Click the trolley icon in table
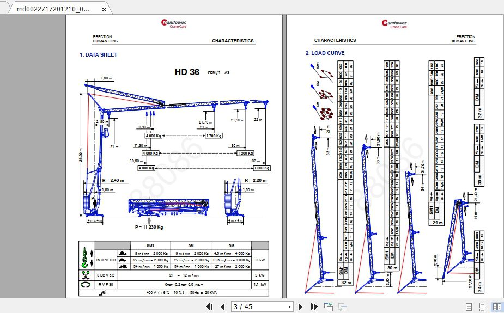 pyautogui.click(x=86, y=275)
